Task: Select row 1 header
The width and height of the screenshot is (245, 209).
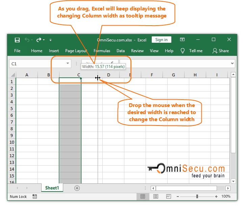Action: click(12, 81)
